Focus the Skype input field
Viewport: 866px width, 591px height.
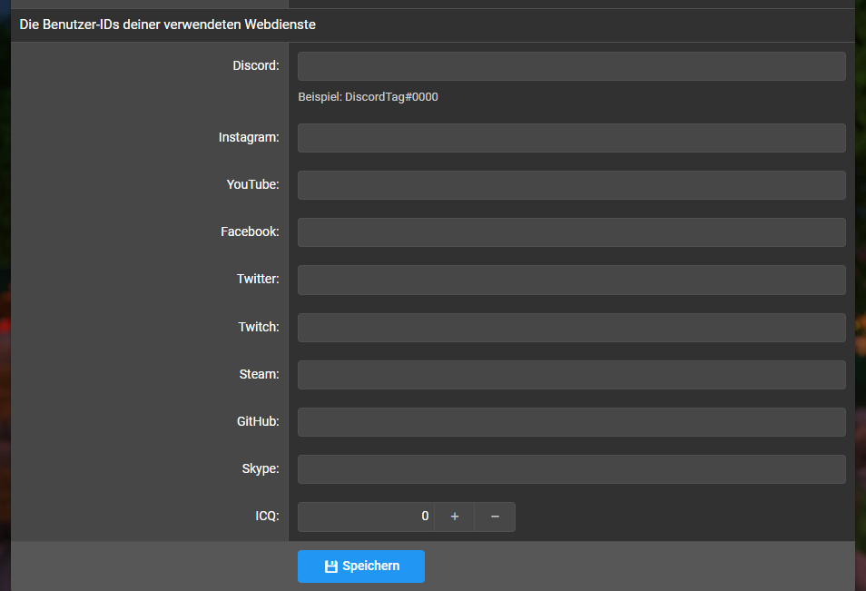click(x=571, y=469)
